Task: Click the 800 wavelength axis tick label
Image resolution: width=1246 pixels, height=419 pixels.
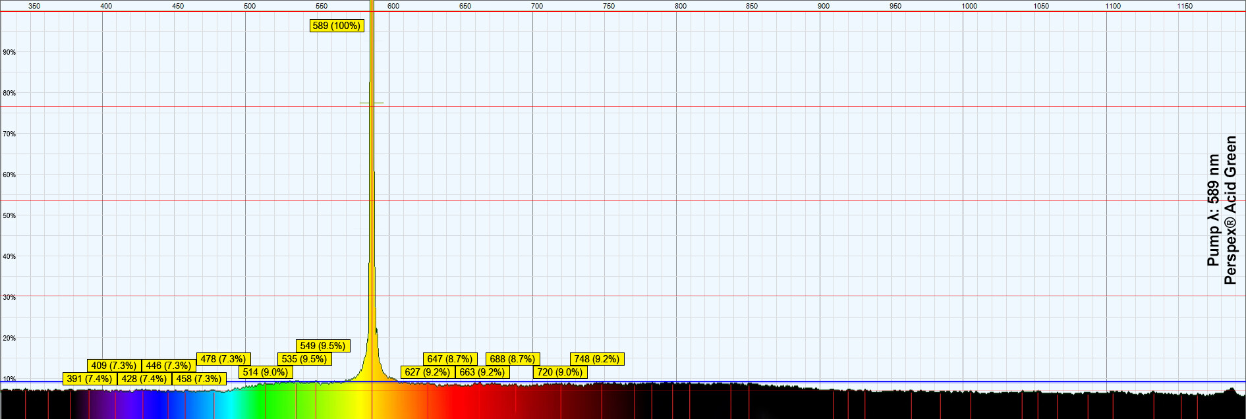Action: [681, 6]
